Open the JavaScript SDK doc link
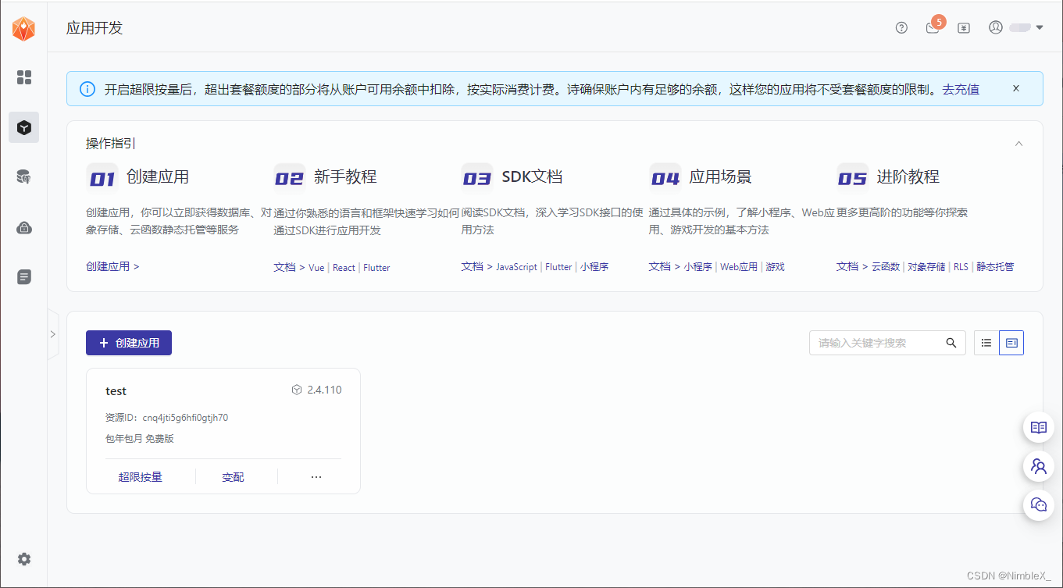This screenshot has height=588, width=1063. pyautogui.click(x=516, y=266)
